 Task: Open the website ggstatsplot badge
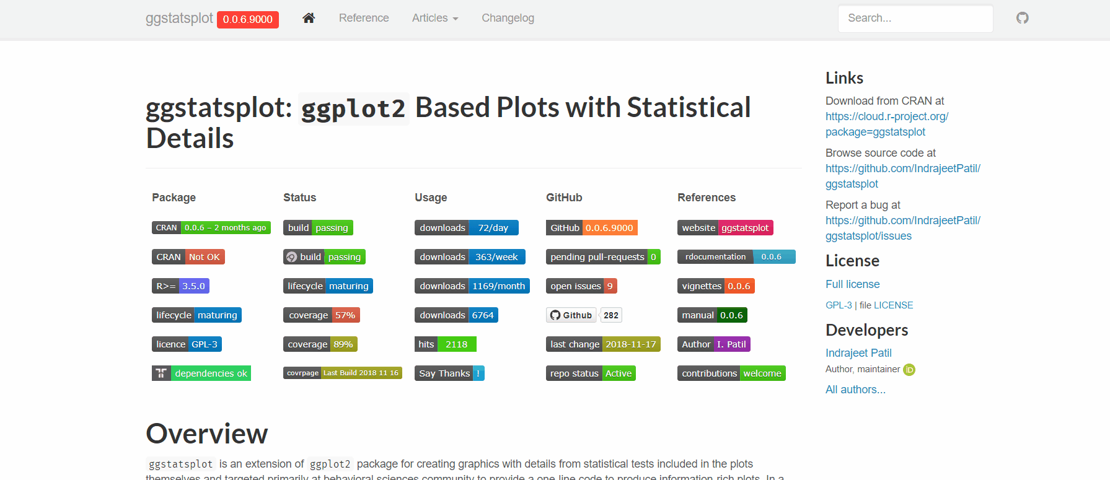(x=725, y=228)
